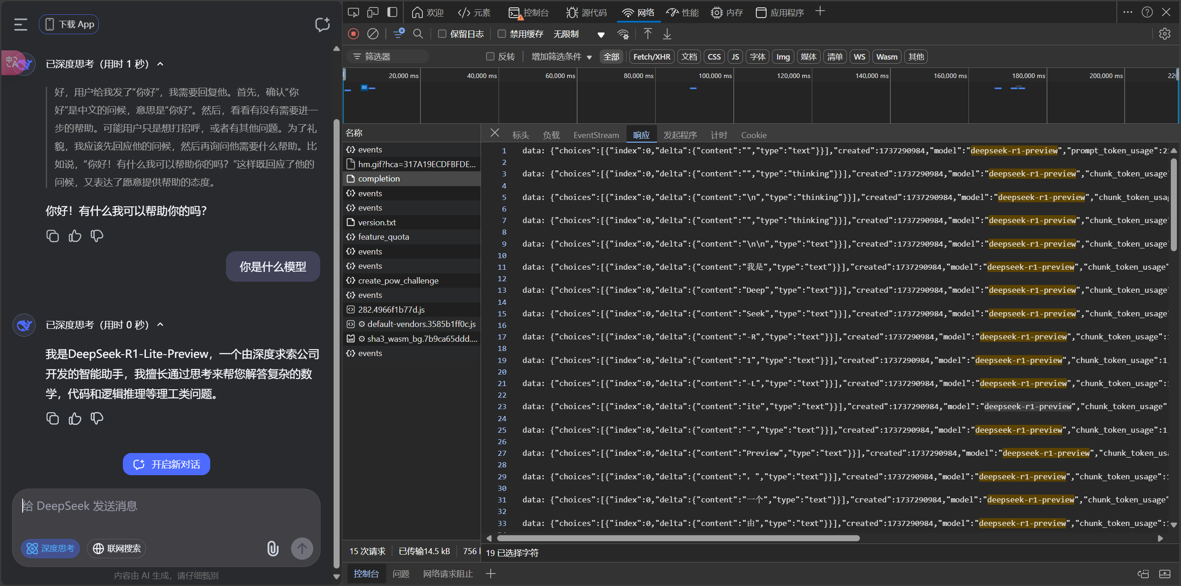Switch to 标头 request tab
This screenshot has width=1181, height=586.
click(520, 135)
